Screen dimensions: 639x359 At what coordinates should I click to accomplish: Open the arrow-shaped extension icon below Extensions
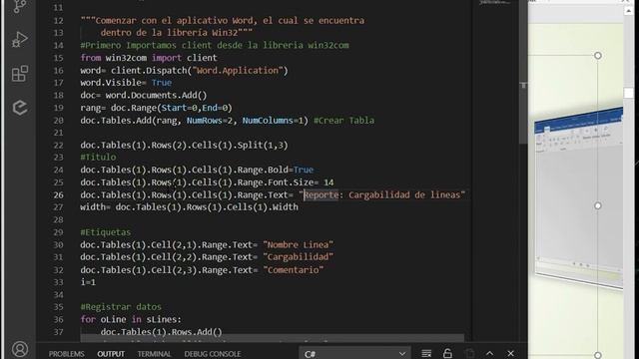20,108
